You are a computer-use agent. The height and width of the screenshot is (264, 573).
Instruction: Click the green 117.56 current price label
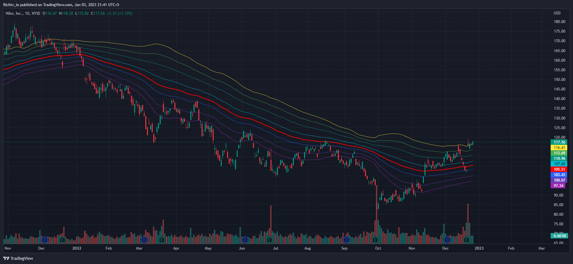pos(559,142)
